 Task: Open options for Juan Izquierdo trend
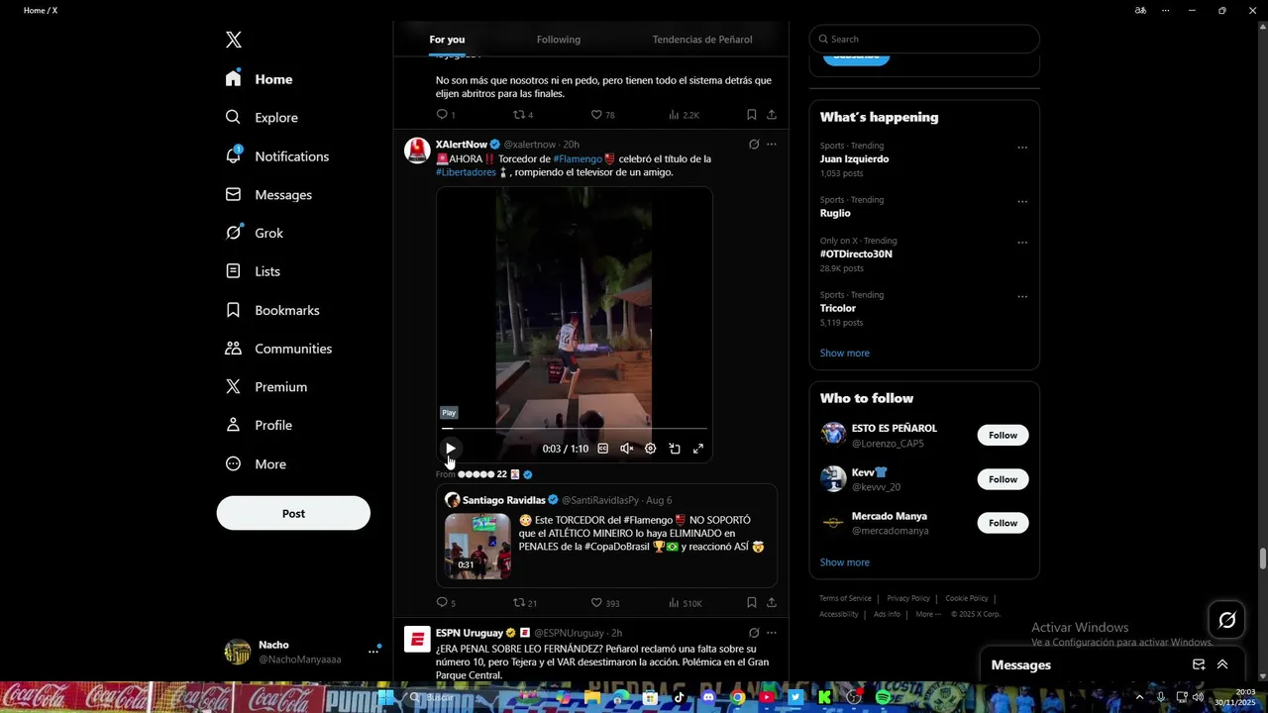(1022, 148)
